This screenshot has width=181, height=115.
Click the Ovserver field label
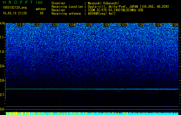[x=58, y=3]
